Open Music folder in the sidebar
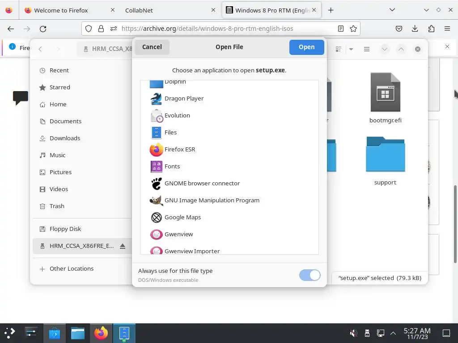The image size is (458, 343). tap(82, 155)
